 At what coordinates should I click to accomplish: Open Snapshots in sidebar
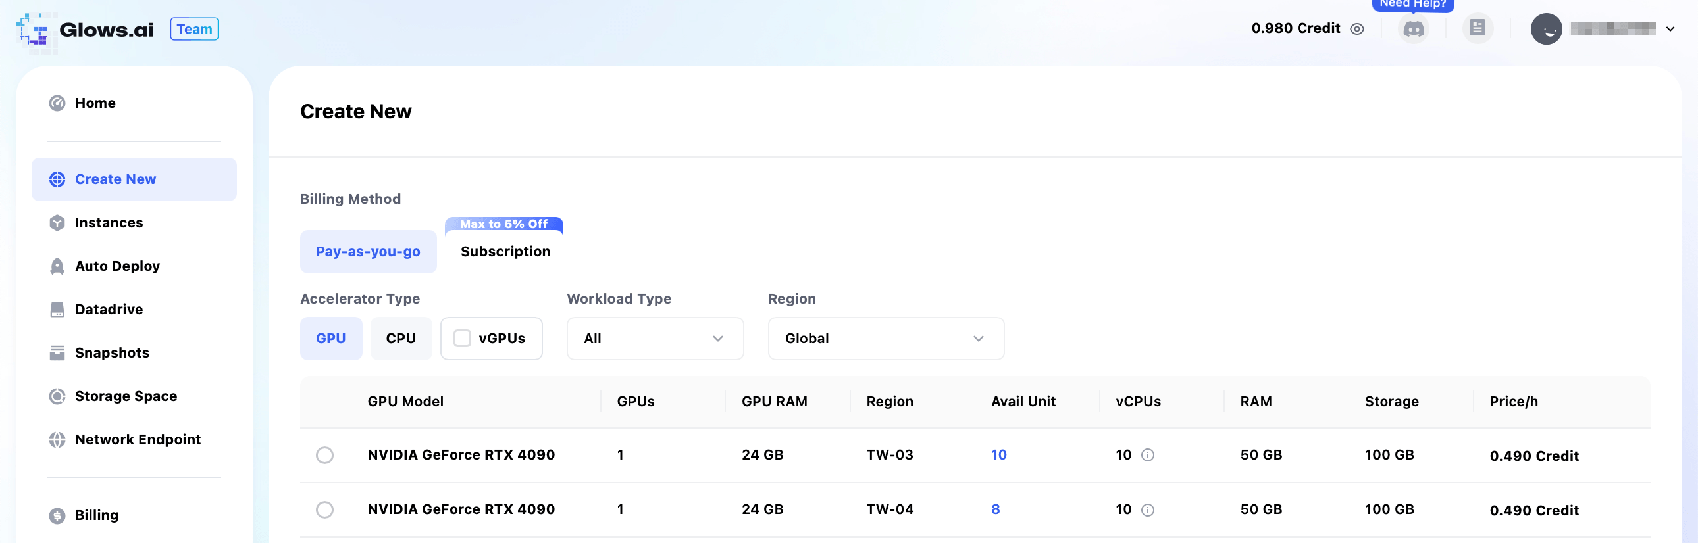click(134, 354)
